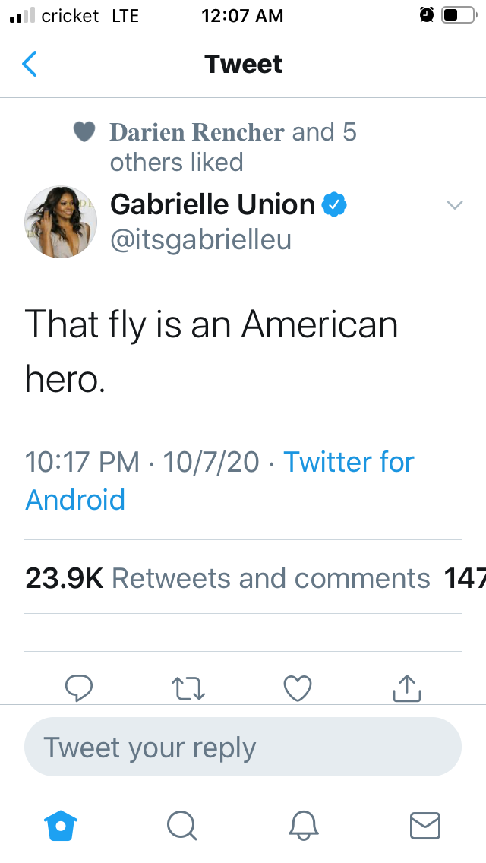Tap the battery indicator in status bar

tap(458, 14)
